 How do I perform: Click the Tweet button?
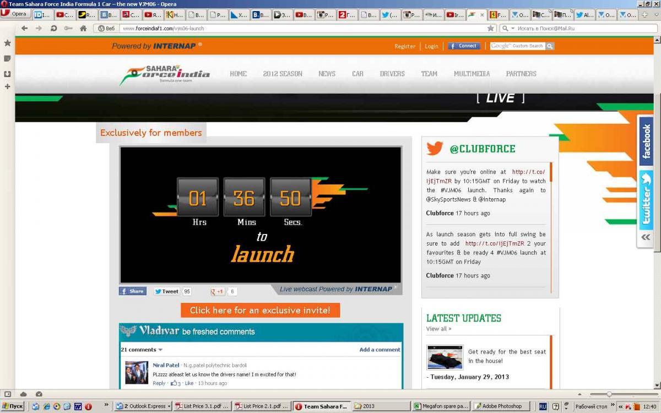[x=166, y=291]
